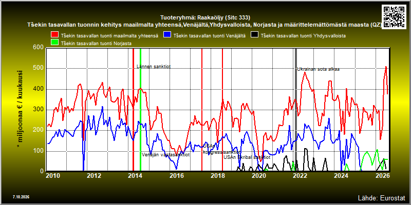411x205 pixels.
Task: Click the date stamp 7.10.2026
Action: point(21,197)
